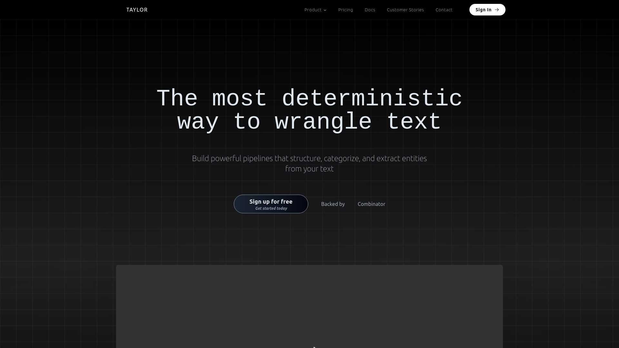Viewport: 619px width, 348px height.
Task: Expand the chevron next to Product
Action: point(325,10)
